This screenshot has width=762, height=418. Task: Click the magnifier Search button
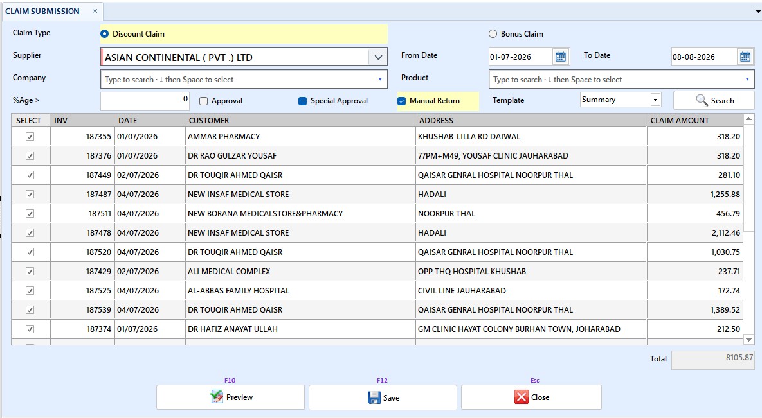click(714, 101)
